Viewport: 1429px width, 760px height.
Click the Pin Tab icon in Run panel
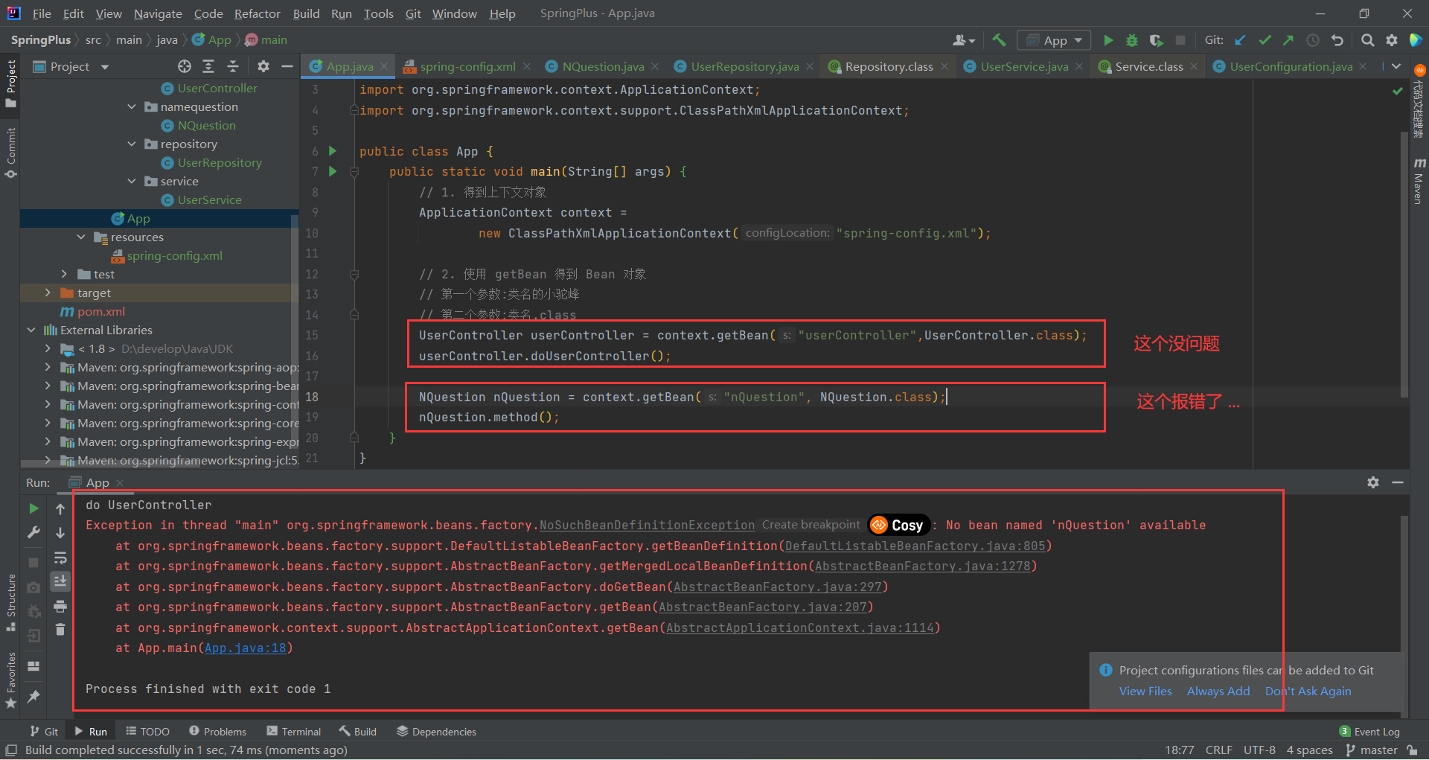coord(33,696)
